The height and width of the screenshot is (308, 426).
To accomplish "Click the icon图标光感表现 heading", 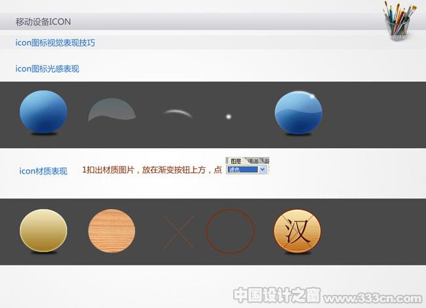I will [47, 69].
